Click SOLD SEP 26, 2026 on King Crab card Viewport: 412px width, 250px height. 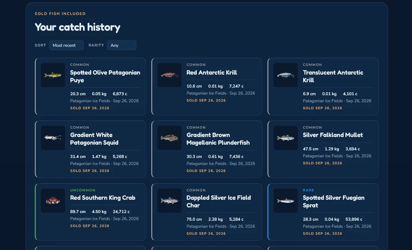[x=90, y=226]
